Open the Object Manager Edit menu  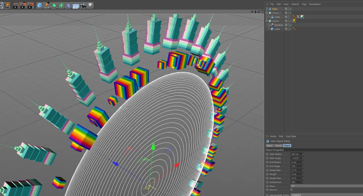(279, 4)
